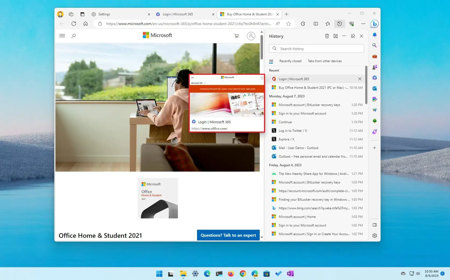Start Read aloud from the address bar
The image size is (450, 280).
[277, 24]
